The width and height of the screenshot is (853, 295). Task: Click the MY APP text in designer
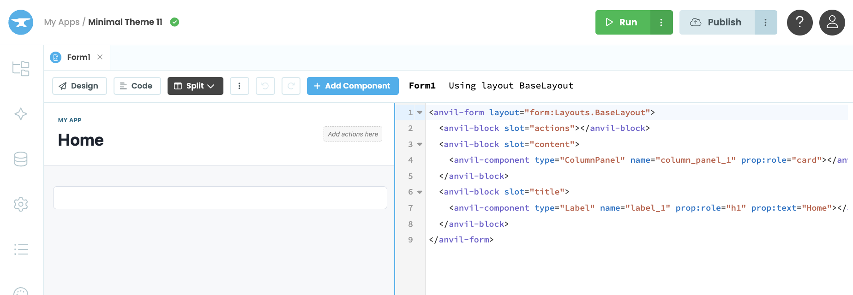pos(70,120)
